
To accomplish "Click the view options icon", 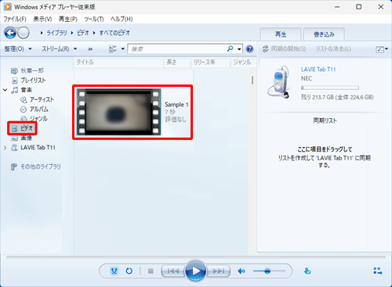I will pyautogui.click(x=113, y=48).
